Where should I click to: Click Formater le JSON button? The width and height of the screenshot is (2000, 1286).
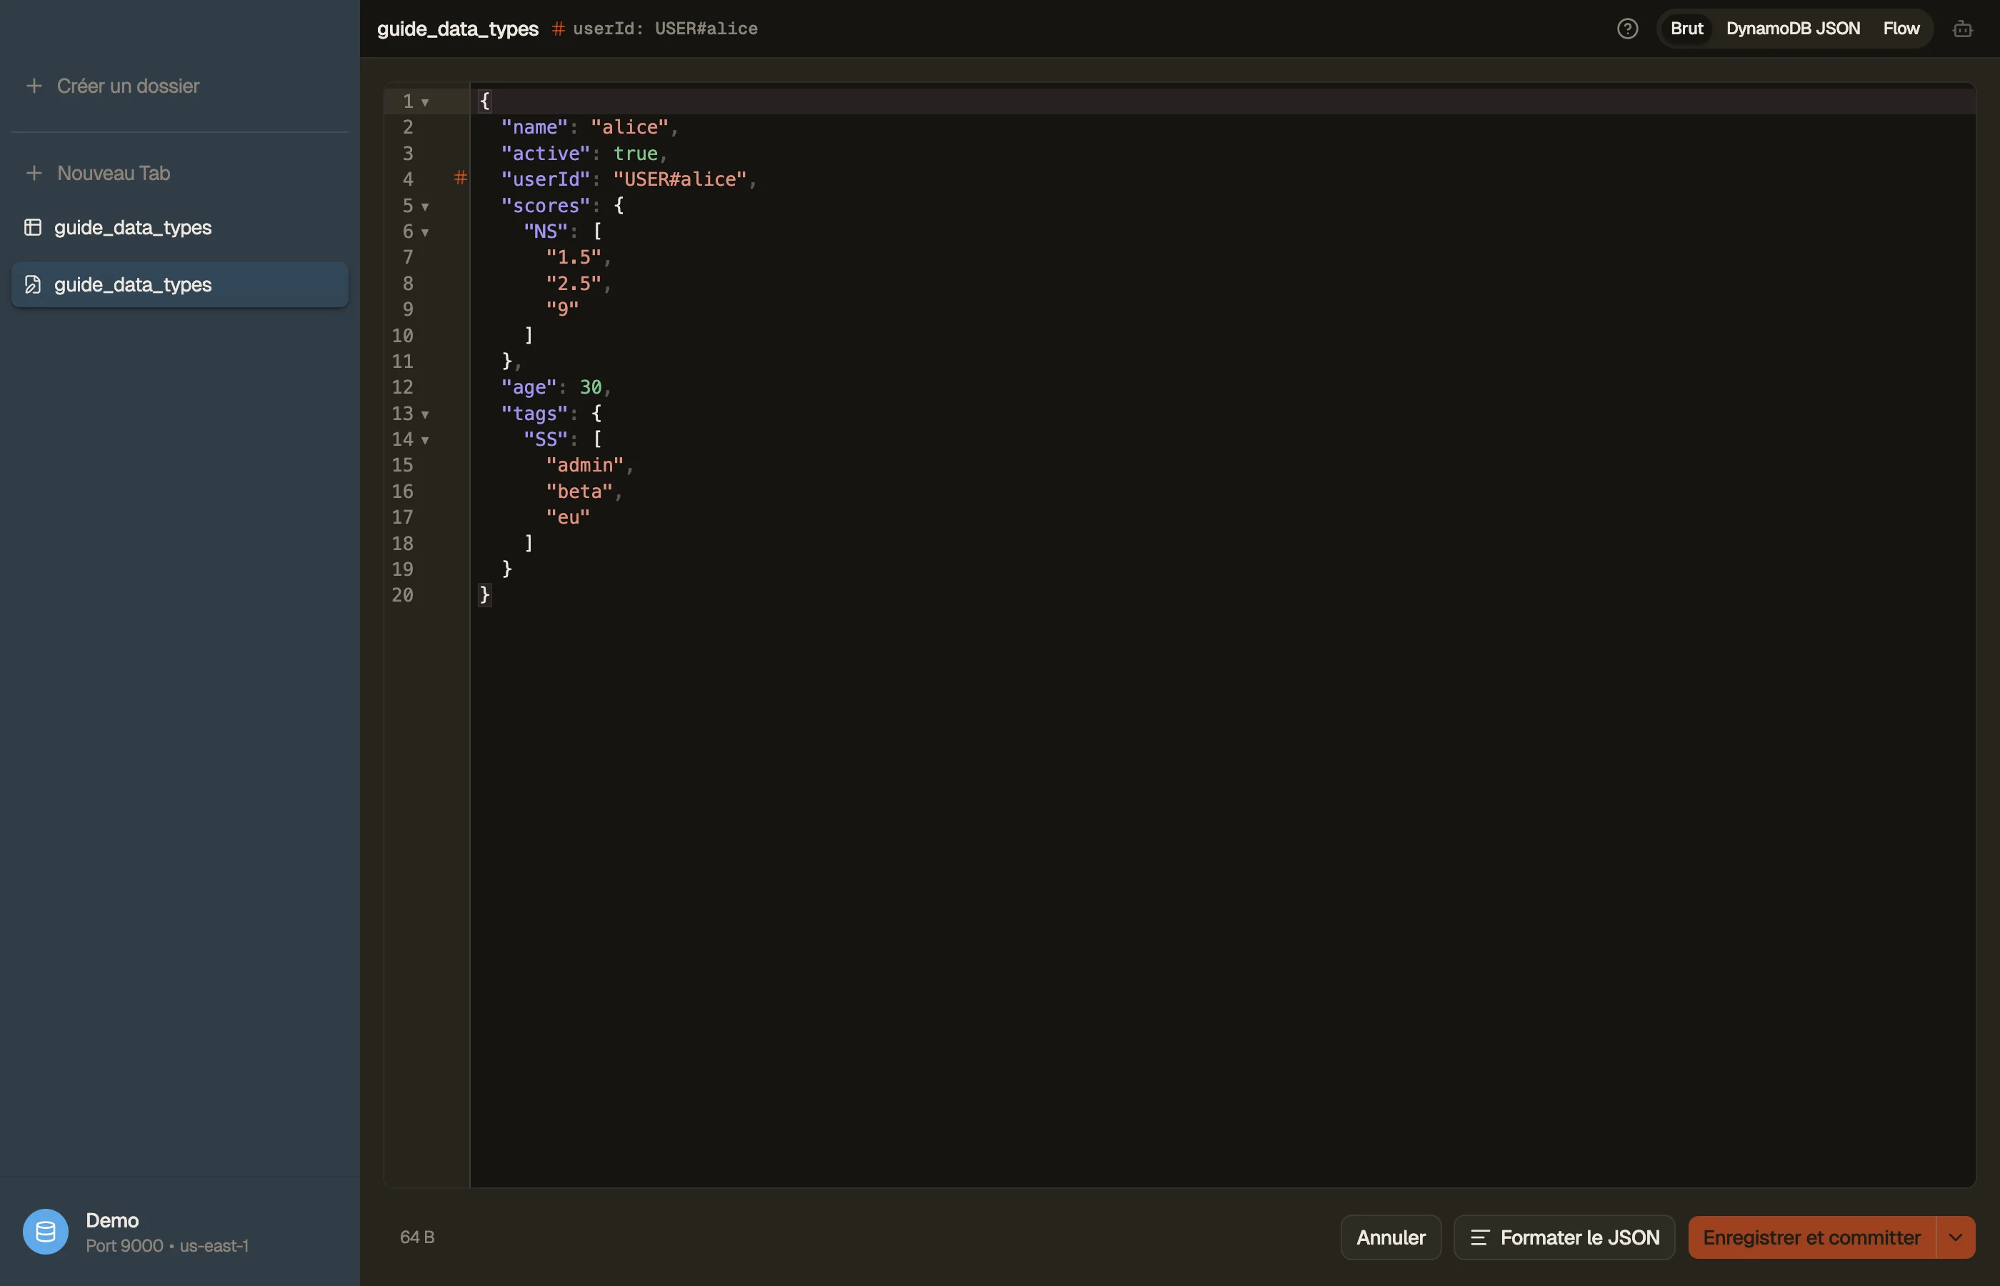1564,1237
